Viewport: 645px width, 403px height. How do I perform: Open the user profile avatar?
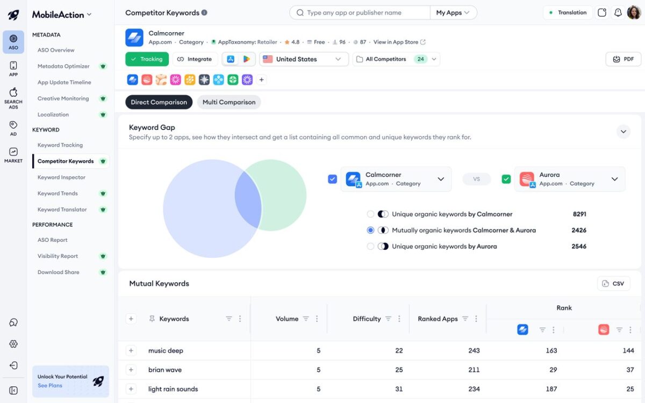click(x=634, y=12)
